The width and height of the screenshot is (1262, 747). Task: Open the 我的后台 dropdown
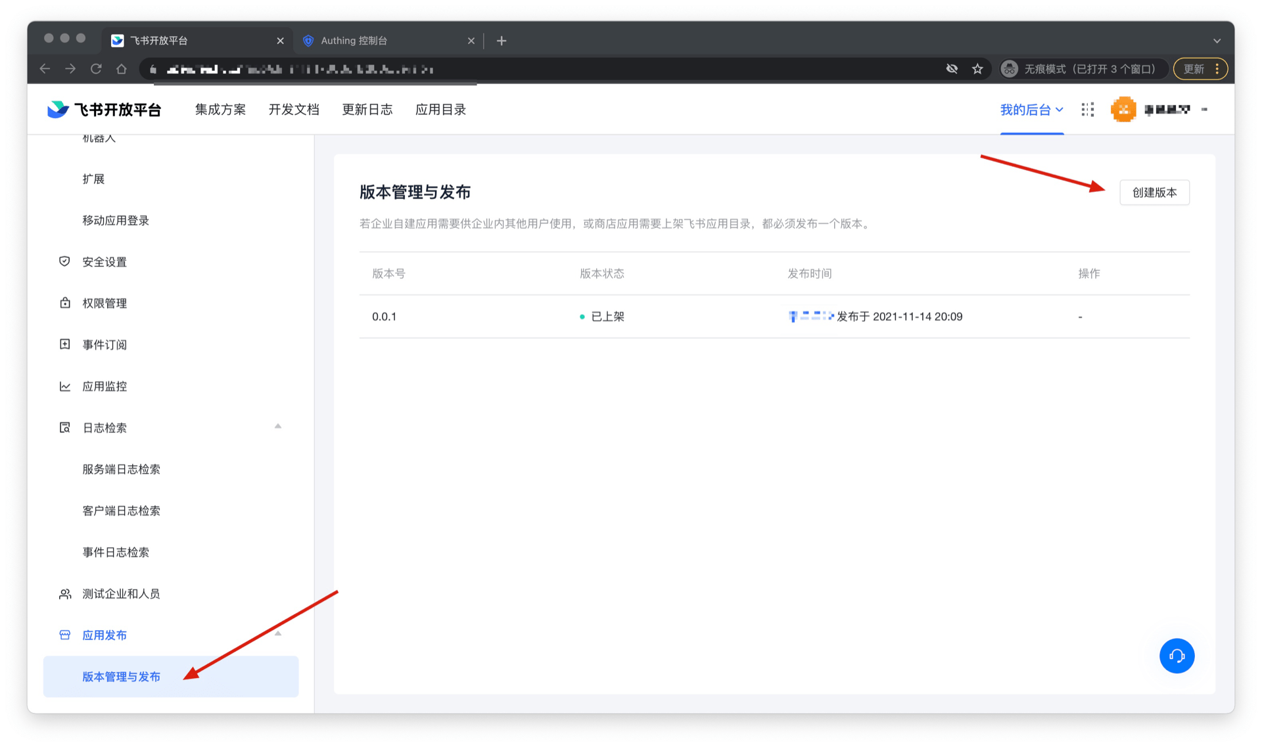coord(1031,110)
